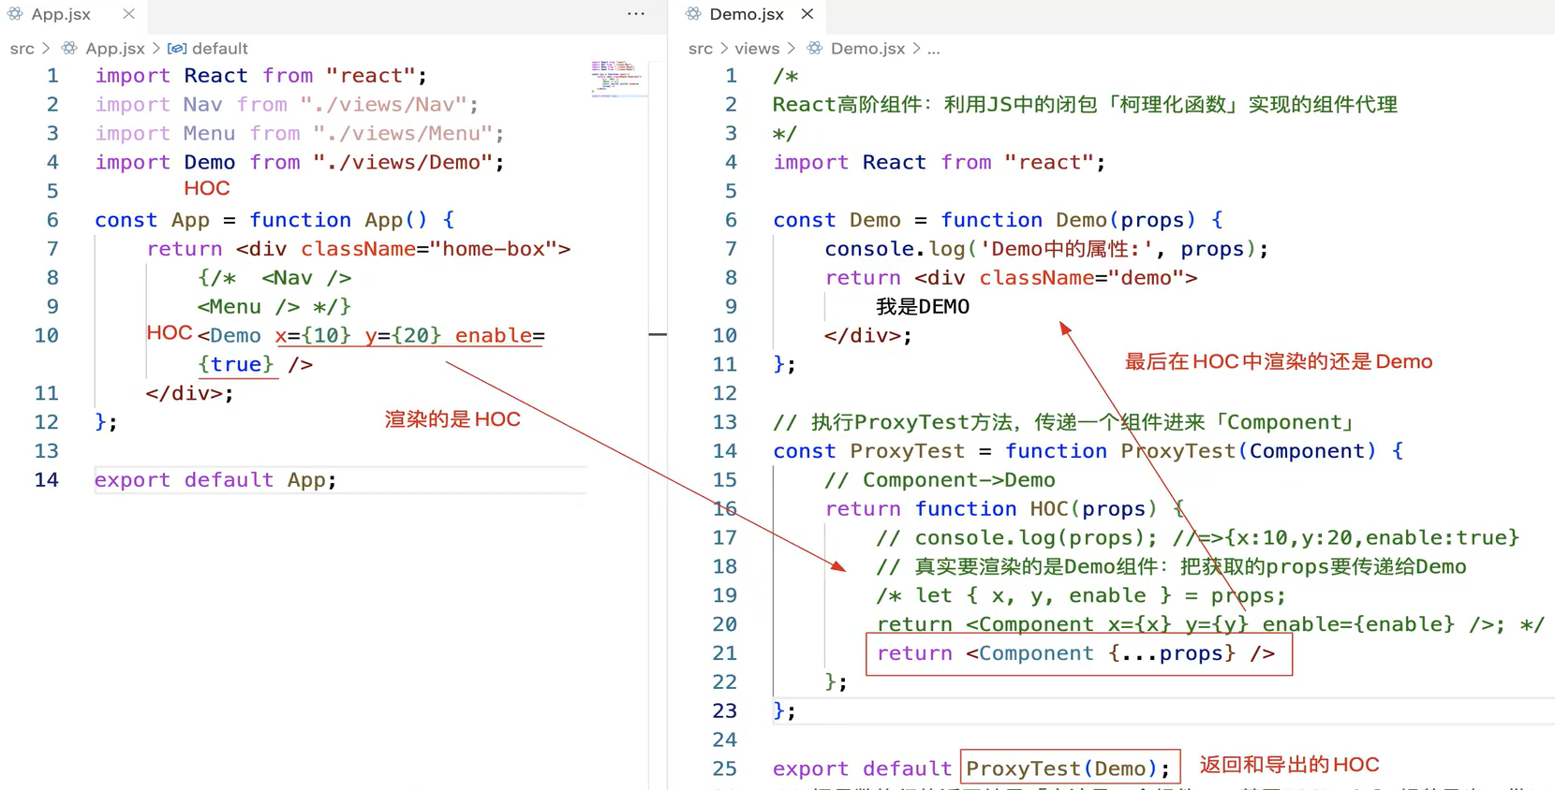The image size is (1555, 790).
Task: Open the trailing ellipsis breadcrumb in Demo.jsx
Action: 934,49
